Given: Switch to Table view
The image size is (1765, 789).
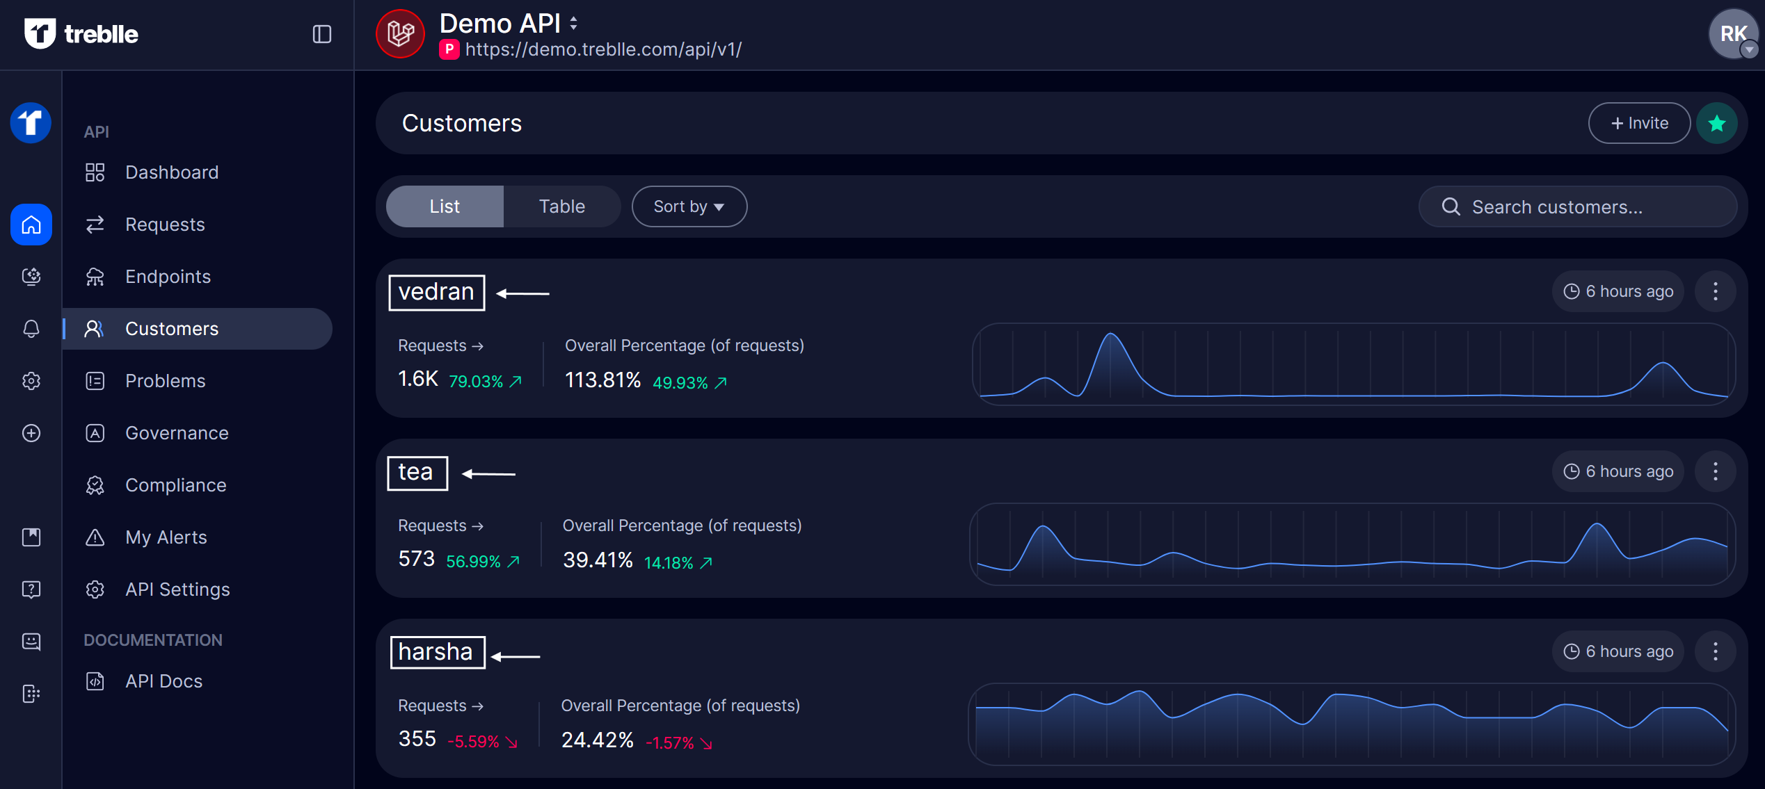Looking at the screenshot, I should point(561,206).
